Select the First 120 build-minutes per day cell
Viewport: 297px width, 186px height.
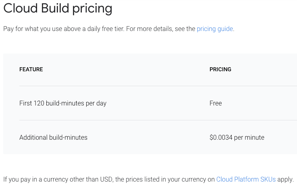coord(63,103)
